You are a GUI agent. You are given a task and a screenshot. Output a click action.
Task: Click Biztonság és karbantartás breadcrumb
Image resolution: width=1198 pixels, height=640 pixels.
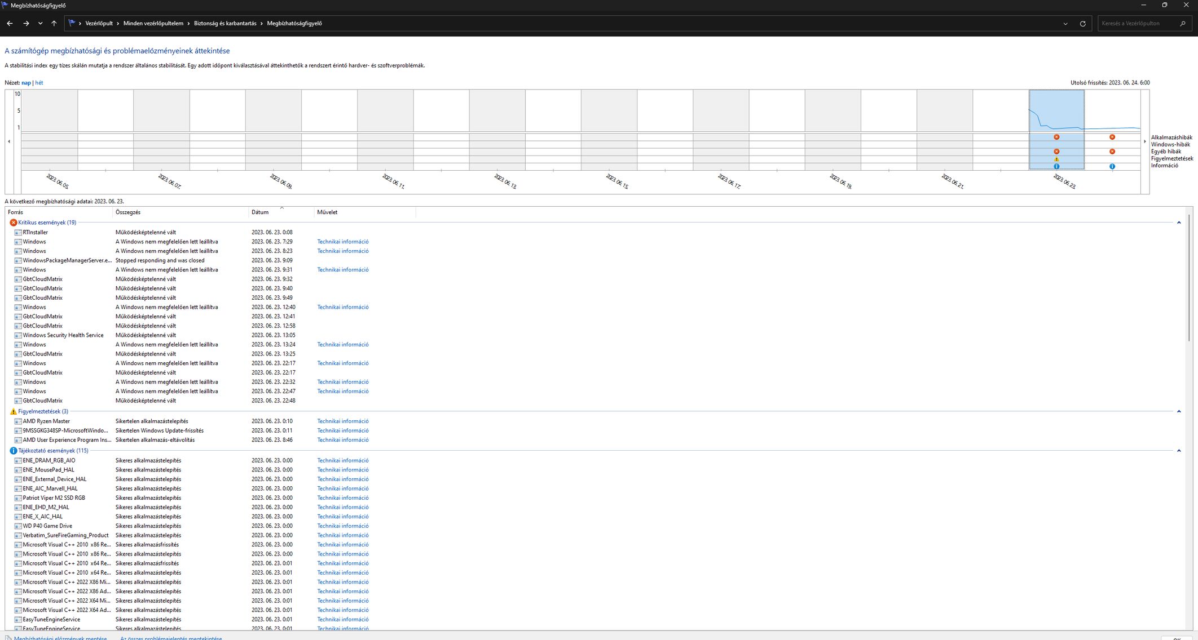224,24
